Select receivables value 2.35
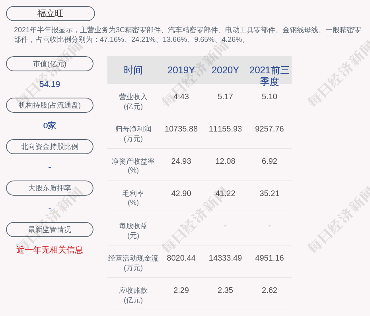This screenshot has width=370, height=316. [225, 290]
